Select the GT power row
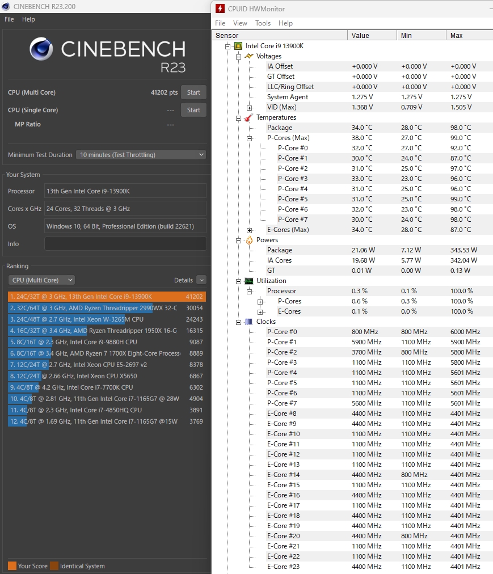The height and width of the screenshot is (574, 493). coord(380,271)
